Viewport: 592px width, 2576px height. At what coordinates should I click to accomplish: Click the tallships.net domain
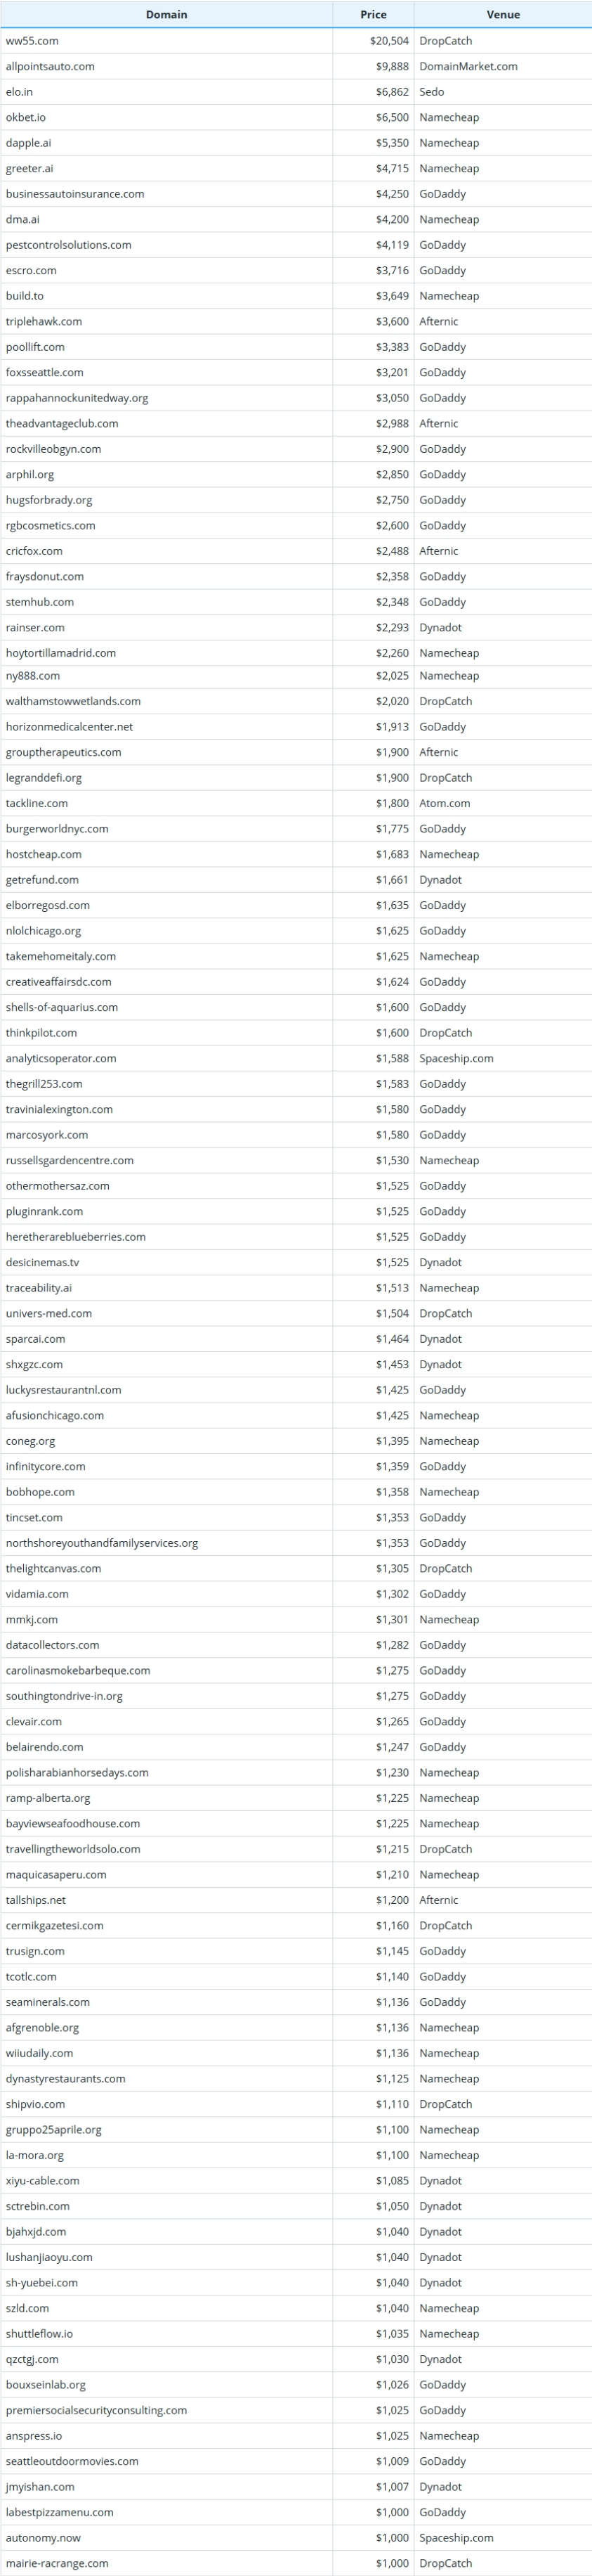36,1900
